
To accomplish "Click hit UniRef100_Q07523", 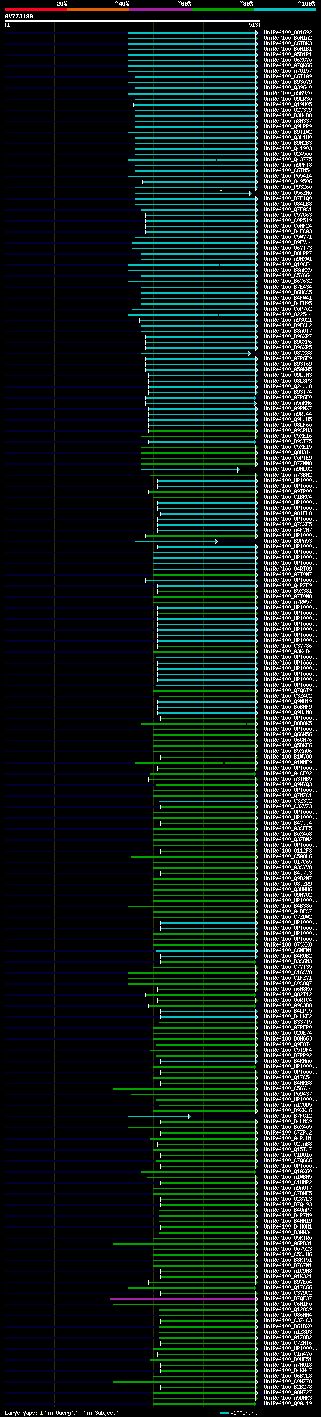I will click(287, 1249).
